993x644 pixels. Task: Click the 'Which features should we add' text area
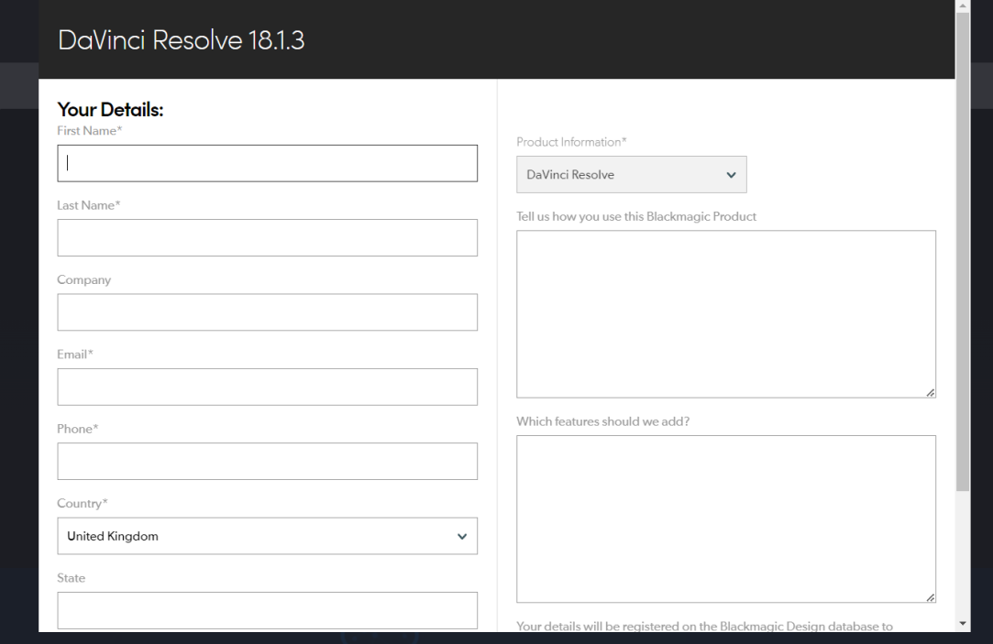click(726, 518)
